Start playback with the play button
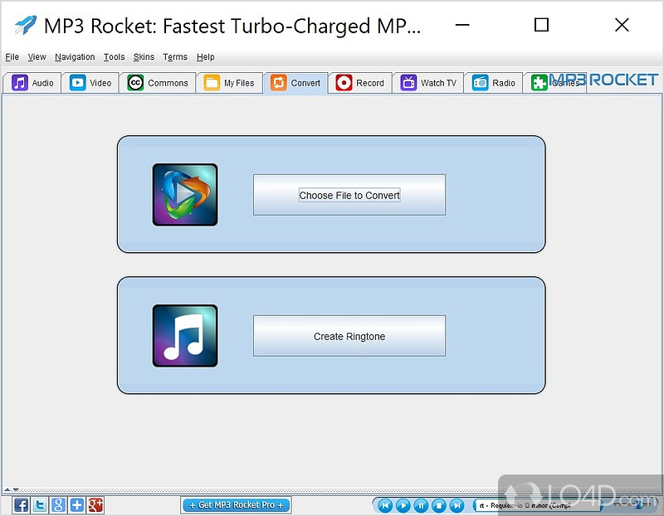The height and width of the screenshot is (516, 664). [403, 505]
